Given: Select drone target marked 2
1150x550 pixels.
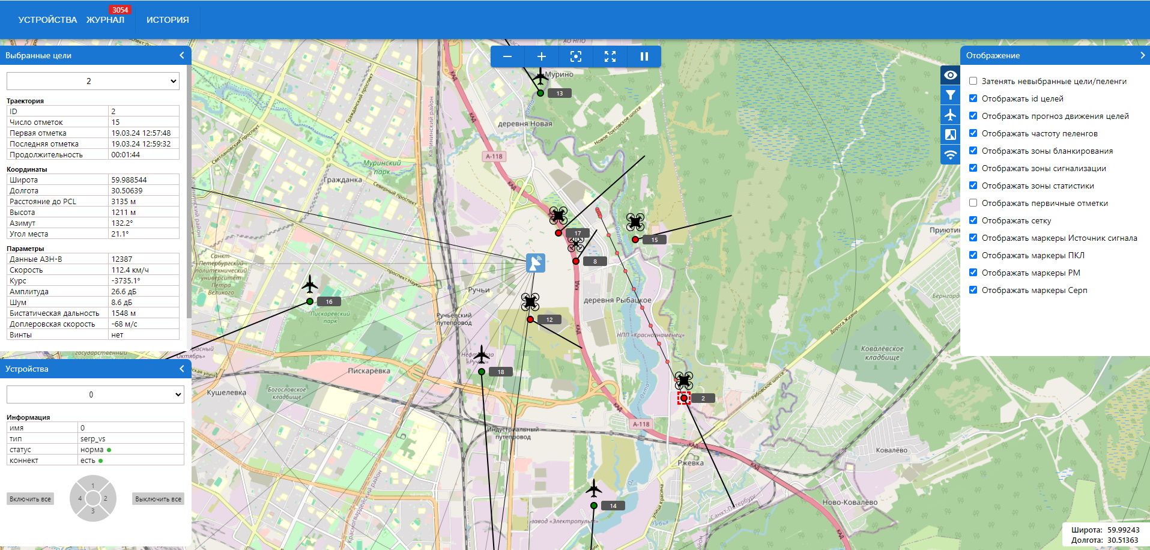Looking at the screenshot, I should click(x=683, y=381).
